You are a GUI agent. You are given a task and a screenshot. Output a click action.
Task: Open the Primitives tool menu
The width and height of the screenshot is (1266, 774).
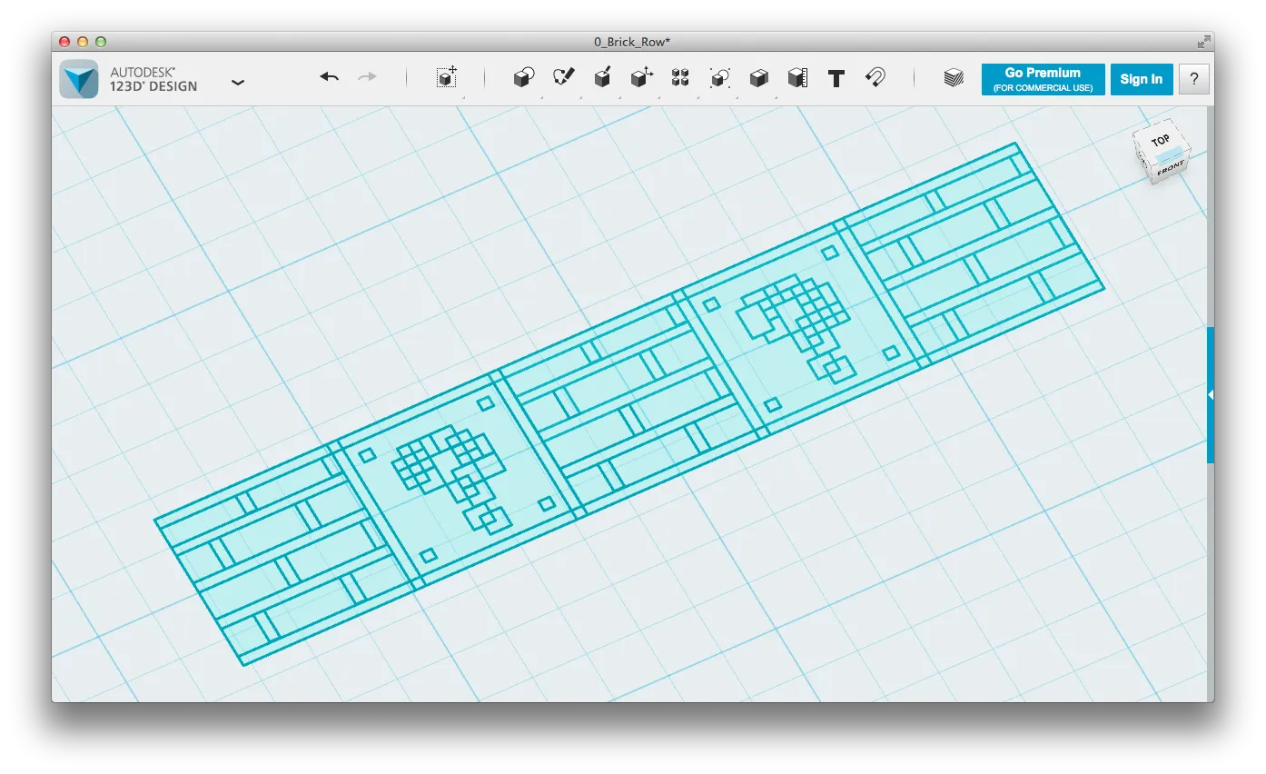[523, 78]
